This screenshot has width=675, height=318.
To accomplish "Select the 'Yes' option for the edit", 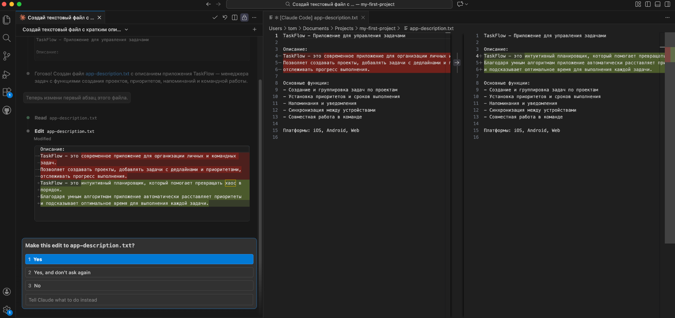I will click(139, 259).
